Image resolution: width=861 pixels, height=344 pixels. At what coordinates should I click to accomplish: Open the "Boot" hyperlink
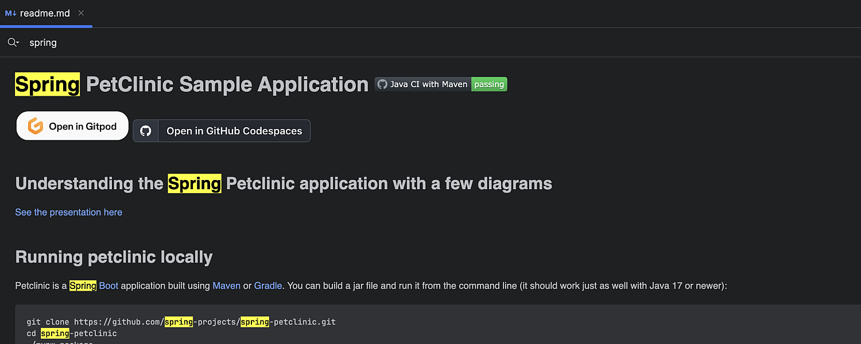(x=108, y=286)
